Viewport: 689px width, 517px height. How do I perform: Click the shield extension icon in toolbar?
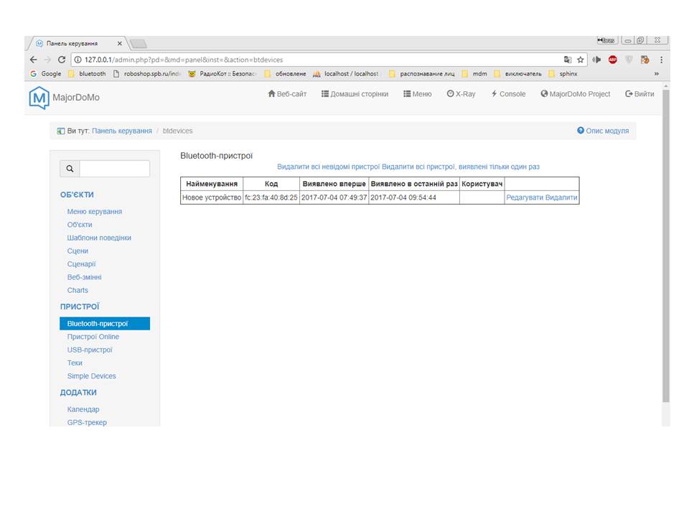(x=629, y=60)
